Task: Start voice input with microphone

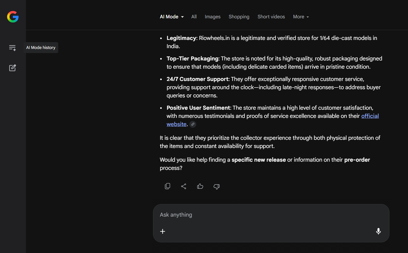Action: pos(378,231)
